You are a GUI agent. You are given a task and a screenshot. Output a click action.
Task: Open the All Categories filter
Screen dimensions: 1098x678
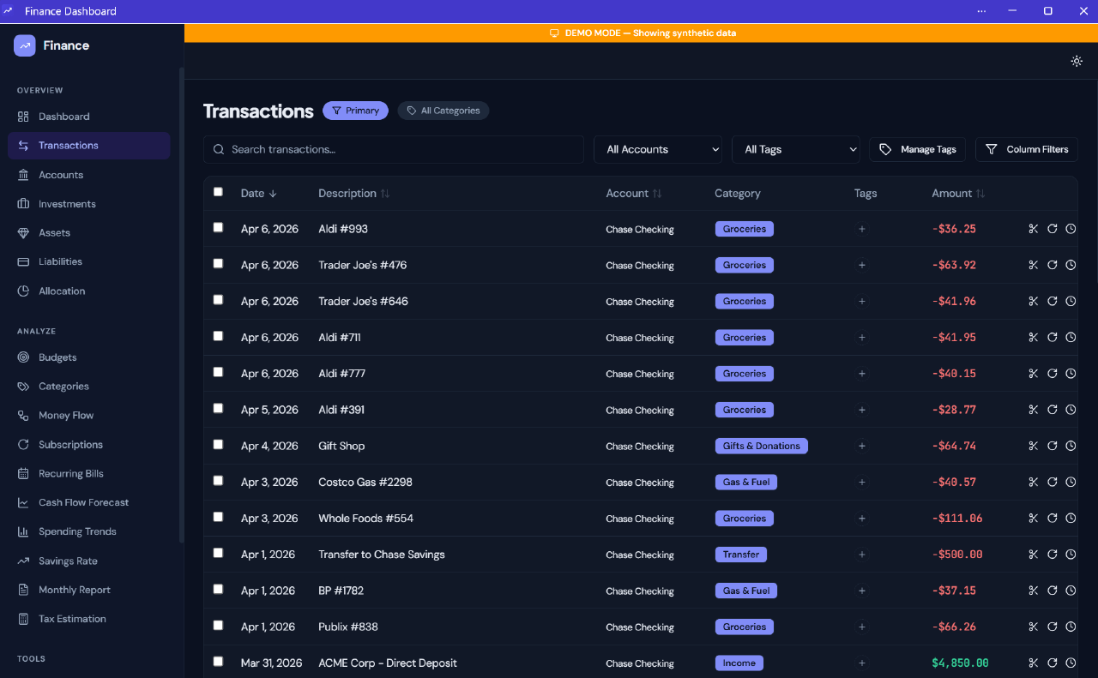click(x=443, y=111)
